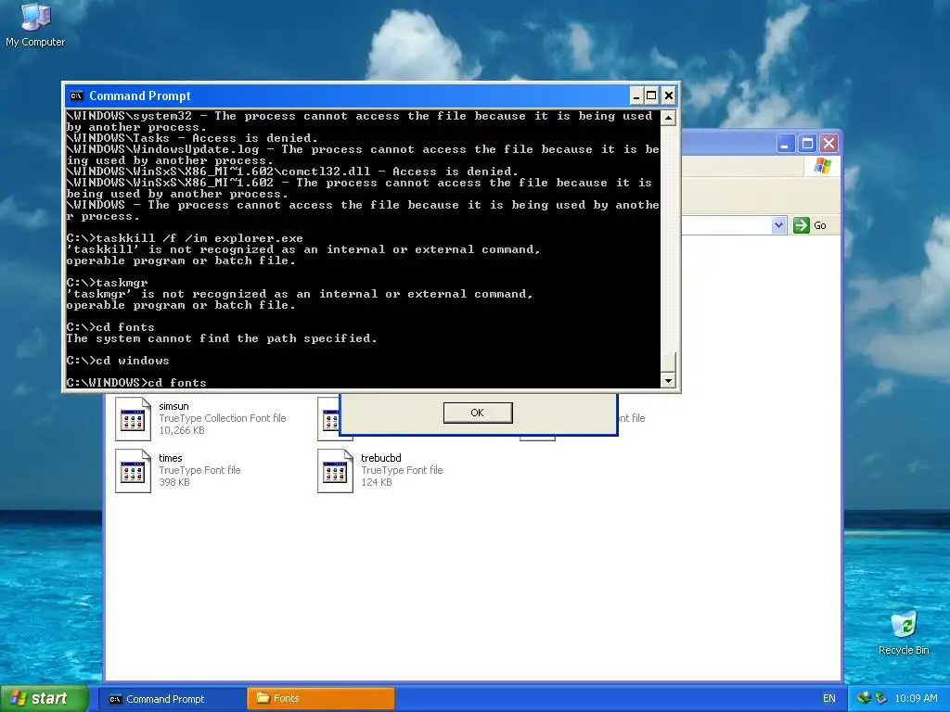Click the Command Prompt title text
Image resolution: width=950 pixels, height=712 pixels.
(x=140, y=95)
